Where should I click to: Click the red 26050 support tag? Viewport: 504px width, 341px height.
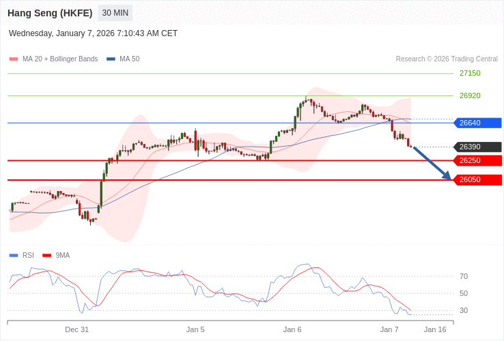(x=477, y=179)
